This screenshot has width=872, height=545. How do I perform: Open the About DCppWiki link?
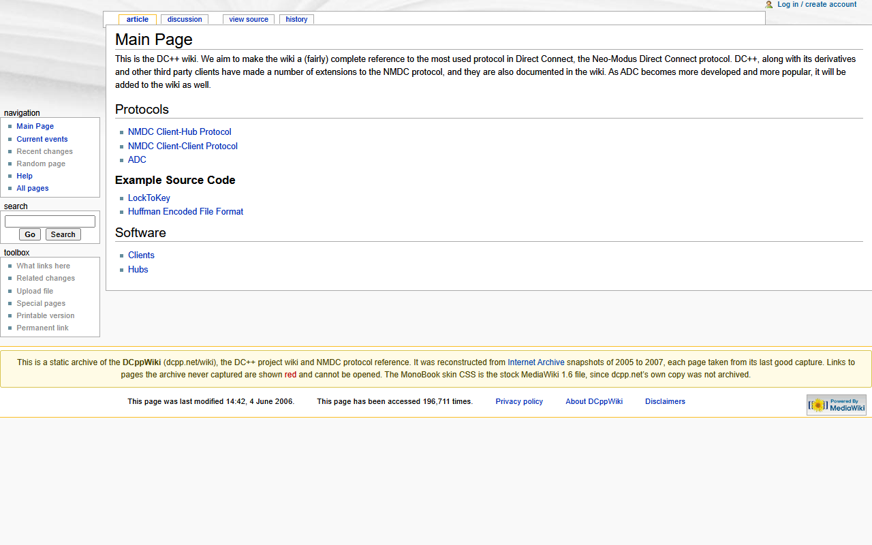coord(594,401)
